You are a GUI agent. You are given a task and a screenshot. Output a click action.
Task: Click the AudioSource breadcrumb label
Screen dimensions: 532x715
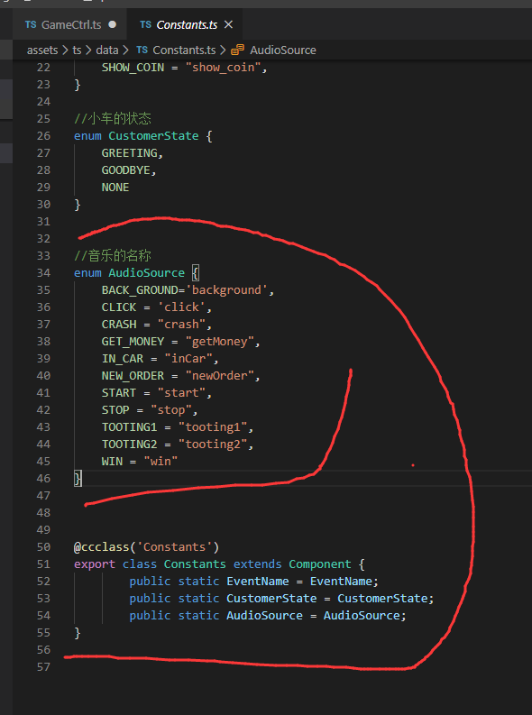pyautogui.click(x=282, y=50)
